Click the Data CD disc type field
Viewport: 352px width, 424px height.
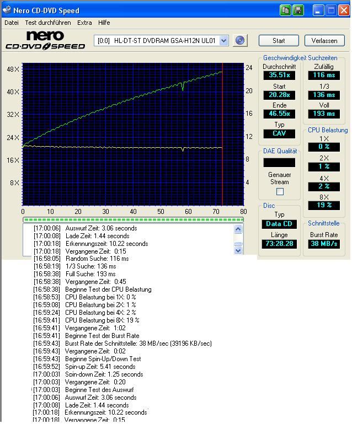click(x=279, y=224)
